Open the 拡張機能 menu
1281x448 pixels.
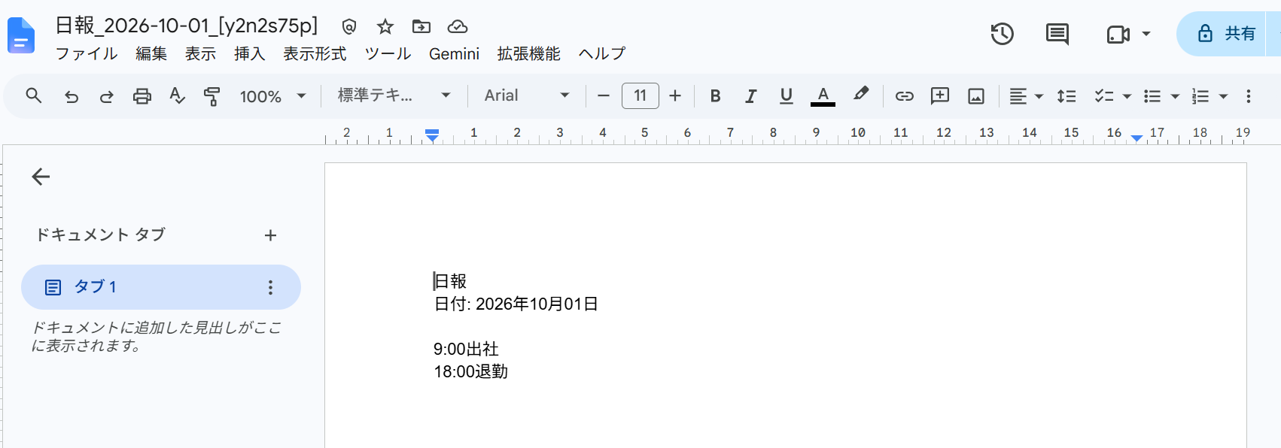coord(528,54)
